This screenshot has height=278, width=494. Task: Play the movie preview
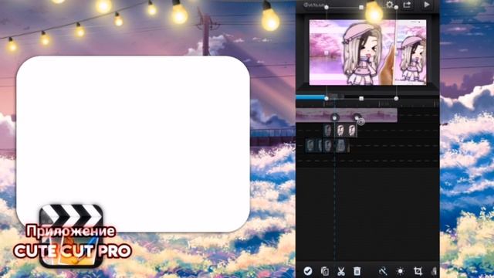tap(427, 5)
